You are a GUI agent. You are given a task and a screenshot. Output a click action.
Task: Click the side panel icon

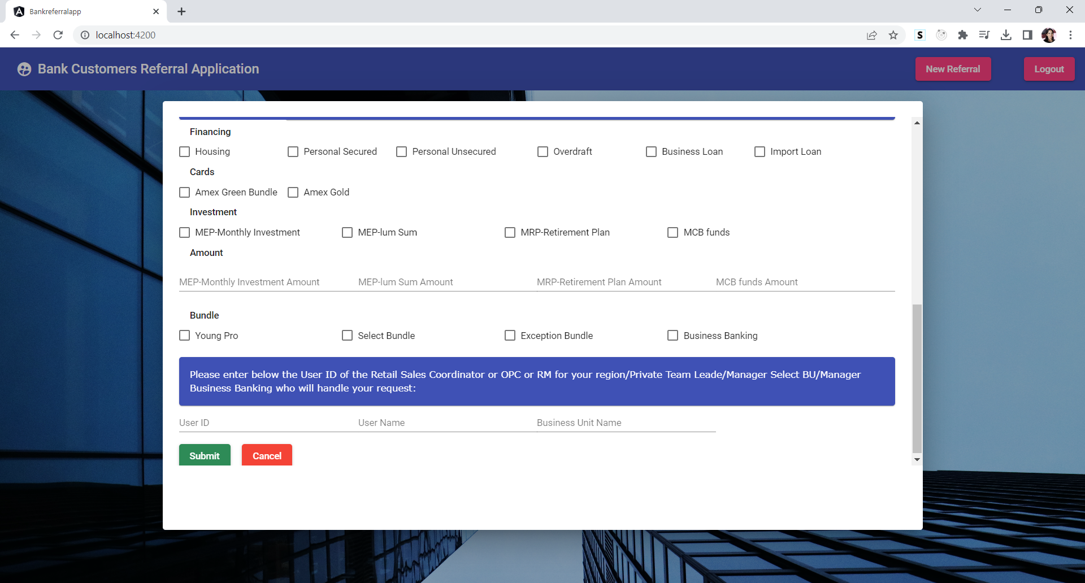[x=1028, y=35]
